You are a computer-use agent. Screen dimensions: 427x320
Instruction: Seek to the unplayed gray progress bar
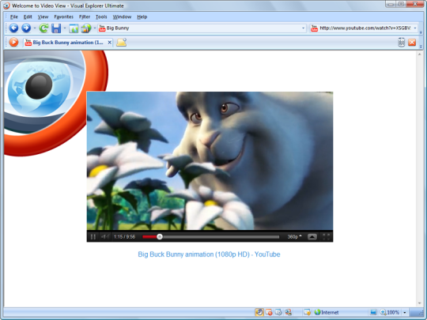pos(221,237)
